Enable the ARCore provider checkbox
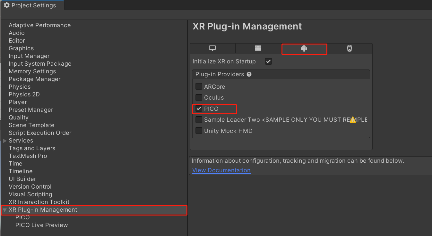The image size is (432, 236). [x=199, y=86]
